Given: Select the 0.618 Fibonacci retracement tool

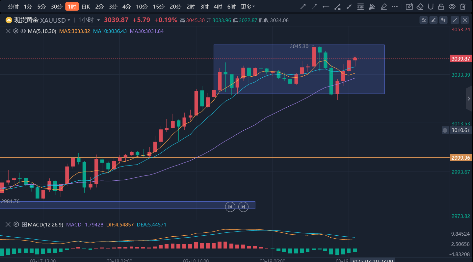Looking at the screenshot, I should [x=360, y=7].
